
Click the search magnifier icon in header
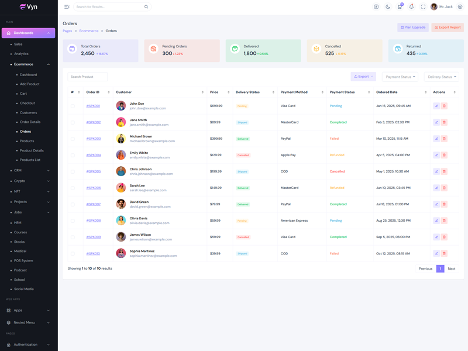click(x=146, y=7)
